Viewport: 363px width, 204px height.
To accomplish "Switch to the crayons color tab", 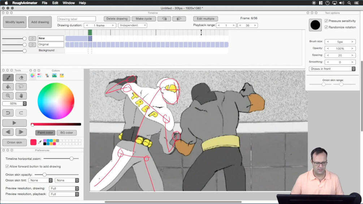I will pos(61,75).
